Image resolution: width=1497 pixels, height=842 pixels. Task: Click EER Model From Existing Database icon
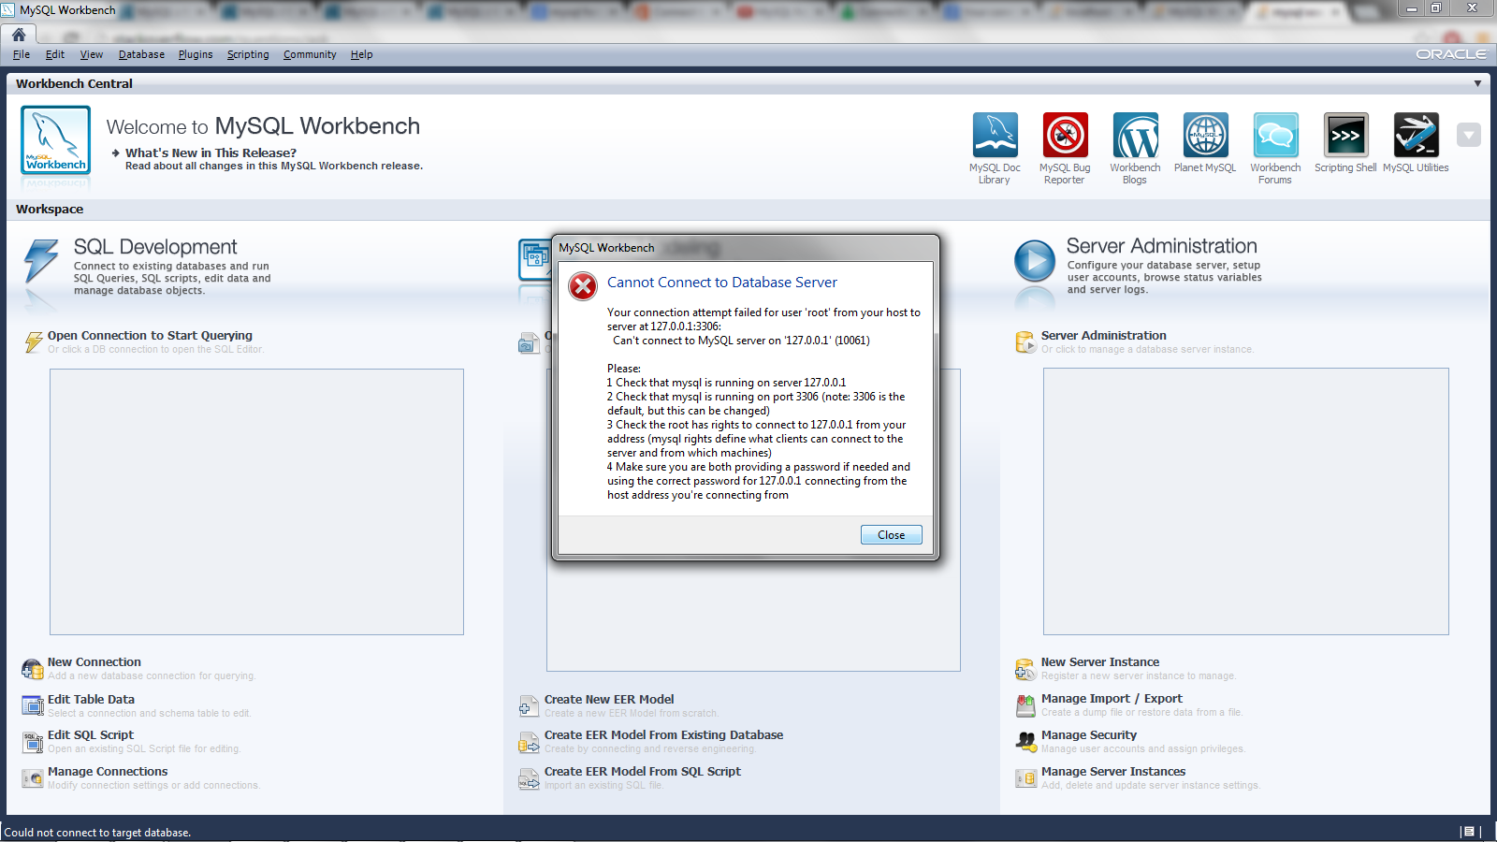point(528,743)
